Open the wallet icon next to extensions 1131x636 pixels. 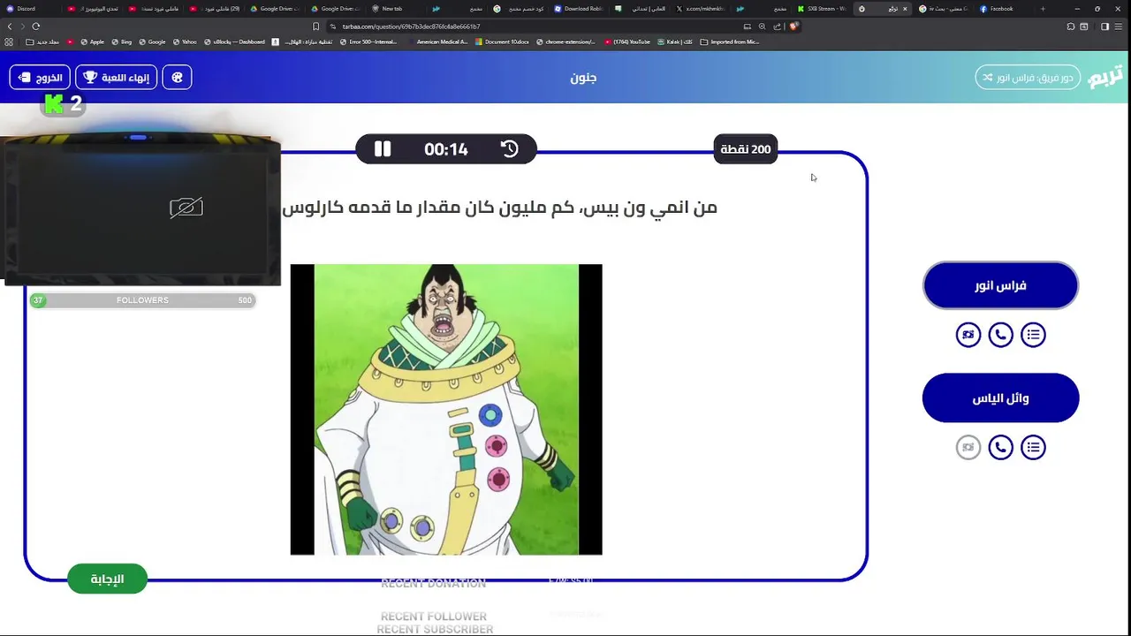[x=1084, y=26]
